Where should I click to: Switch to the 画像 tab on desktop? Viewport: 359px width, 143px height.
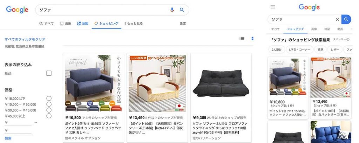pyautogui.click(x=66, y=23)
